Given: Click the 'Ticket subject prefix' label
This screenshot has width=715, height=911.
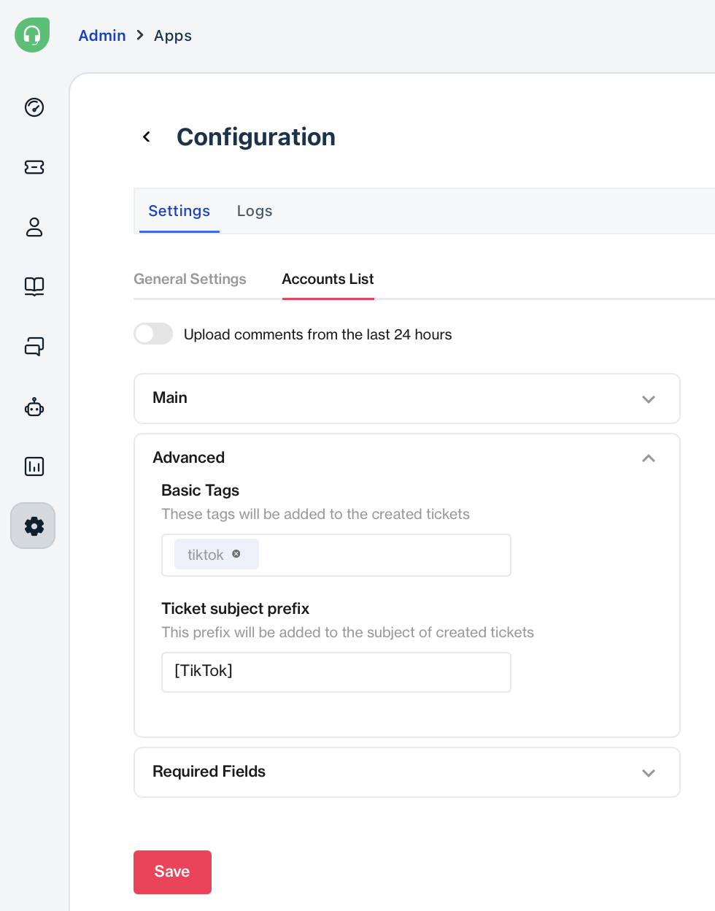Looking at the screenshot, I should coord(235,608).
